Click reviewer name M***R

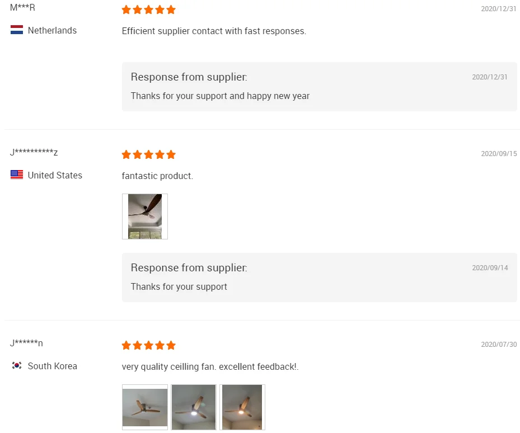(x=22, y=7)
